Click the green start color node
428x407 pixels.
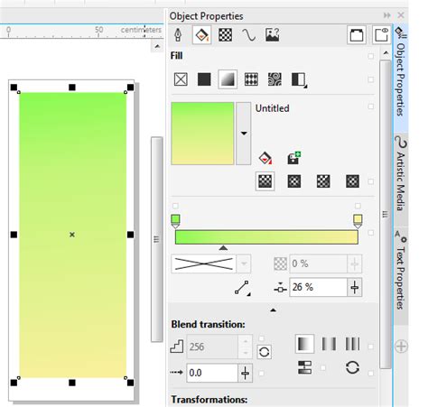(x=175, y=221)
